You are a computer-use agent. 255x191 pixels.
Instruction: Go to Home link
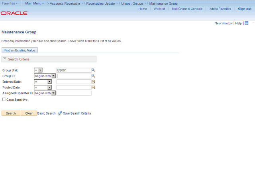pos(143,9)
